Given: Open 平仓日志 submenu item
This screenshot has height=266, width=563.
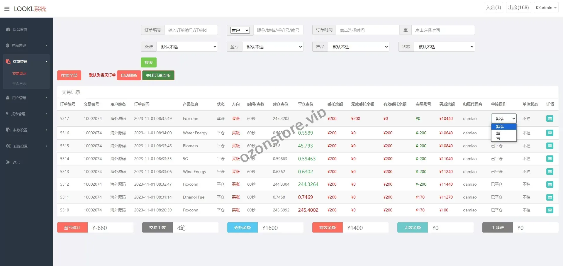Looking at the screenshot, I should tap(19, 84).
